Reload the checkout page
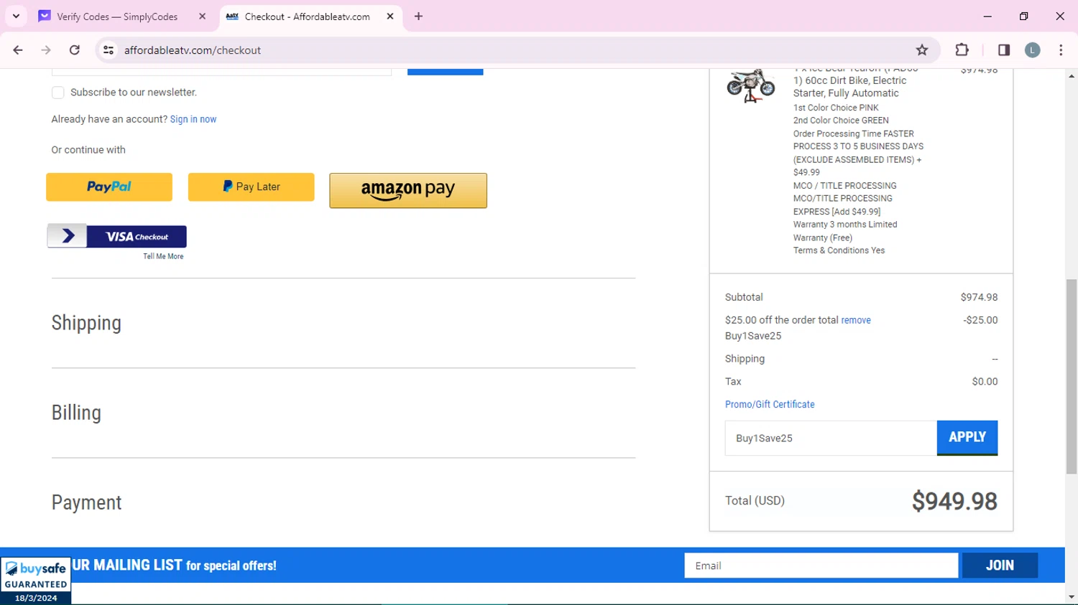 pos(75,50)
